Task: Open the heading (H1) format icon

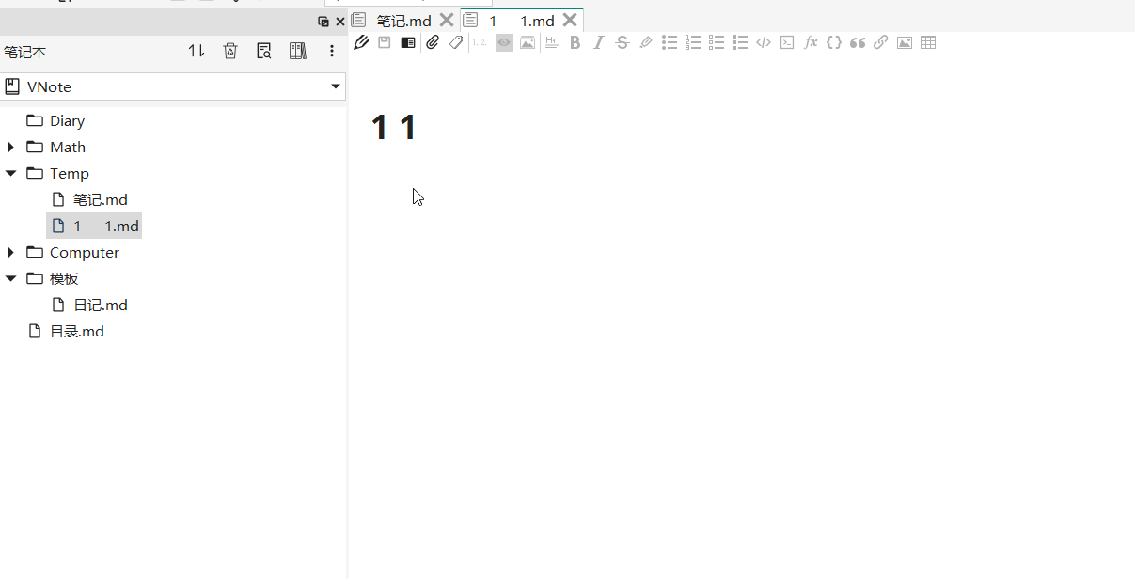Action: click(x=552, y=42)
